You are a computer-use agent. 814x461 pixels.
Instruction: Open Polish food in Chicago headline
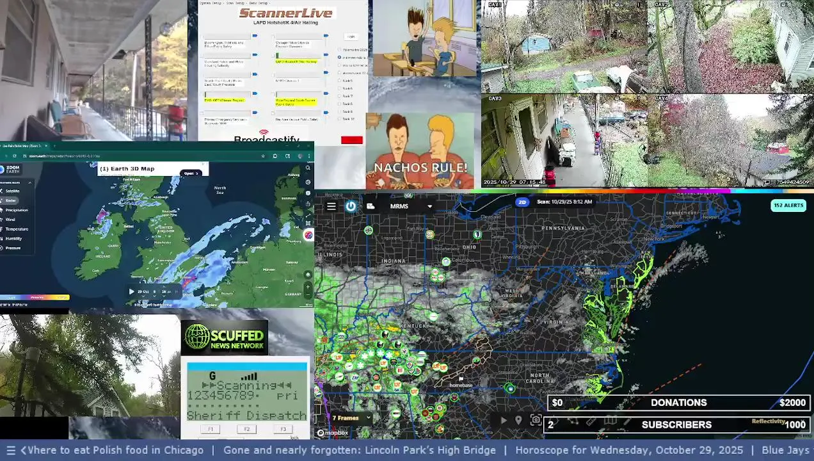116,450
